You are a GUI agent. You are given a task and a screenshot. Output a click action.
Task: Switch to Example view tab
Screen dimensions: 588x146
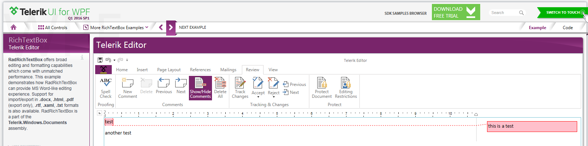pyautogui.click(x=538, y=28)
